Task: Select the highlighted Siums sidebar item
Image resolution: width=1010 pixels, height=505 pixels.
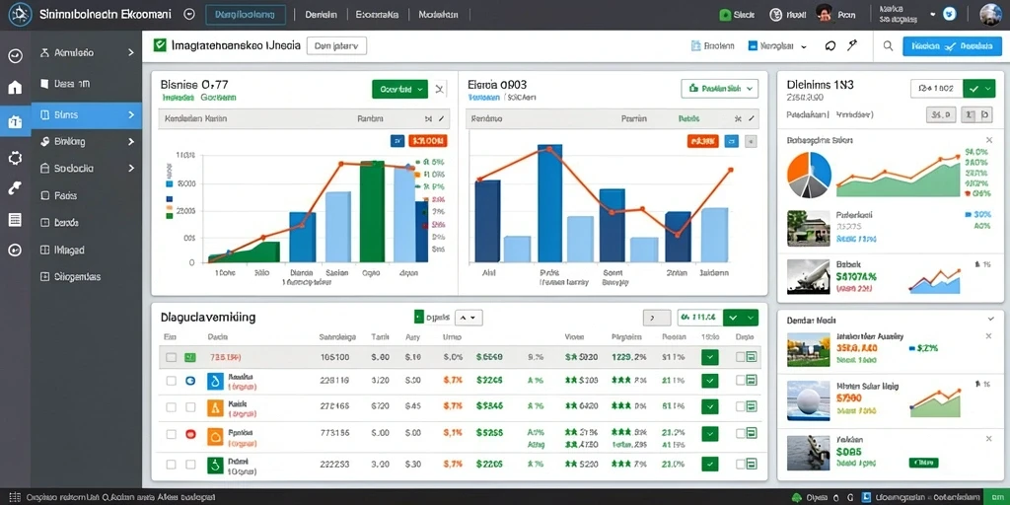Action: pyautogui.click(x=87, y=114)
